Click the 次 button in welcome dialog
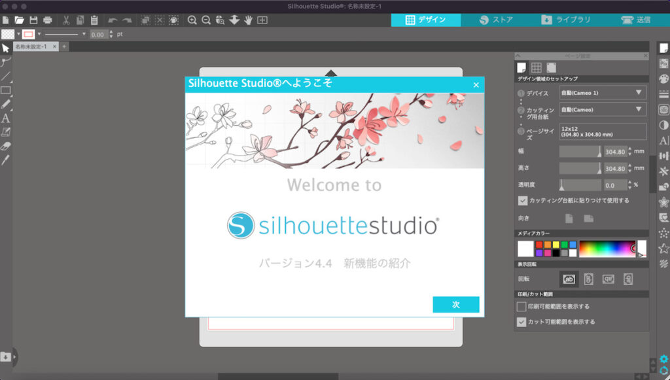This screenshot has width=670, height=380. click(x=455, y=305)
